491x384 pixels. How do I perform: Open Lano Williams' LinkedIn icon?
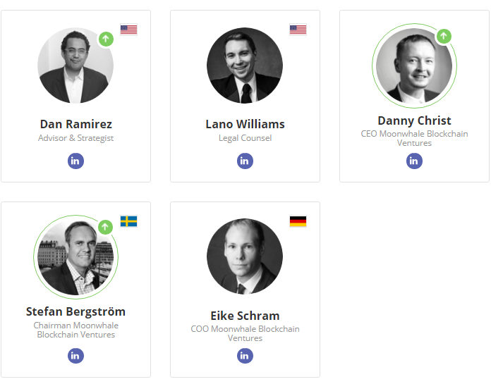(245, 161)
